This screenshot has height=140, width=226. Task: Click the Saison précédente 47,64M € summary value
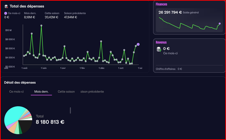point(71,17)
